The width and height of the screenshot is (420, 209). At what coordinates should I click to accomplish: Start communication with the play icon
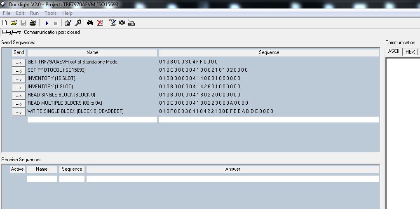coord(47,23)
